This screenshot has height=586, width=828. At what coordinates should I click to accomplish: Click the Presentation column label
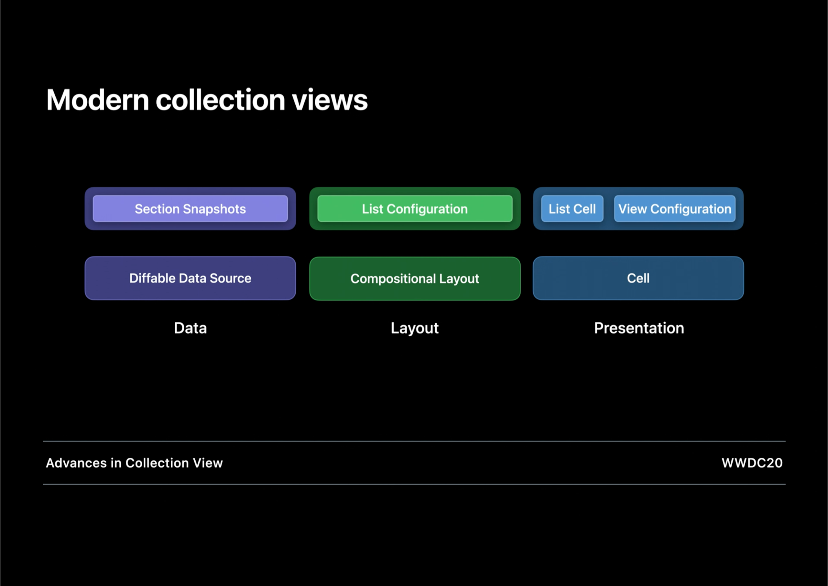639,328
